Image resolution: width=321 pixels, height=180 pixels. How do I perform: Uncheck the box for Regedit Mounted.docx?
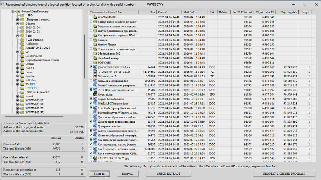(x=91, y=99)
